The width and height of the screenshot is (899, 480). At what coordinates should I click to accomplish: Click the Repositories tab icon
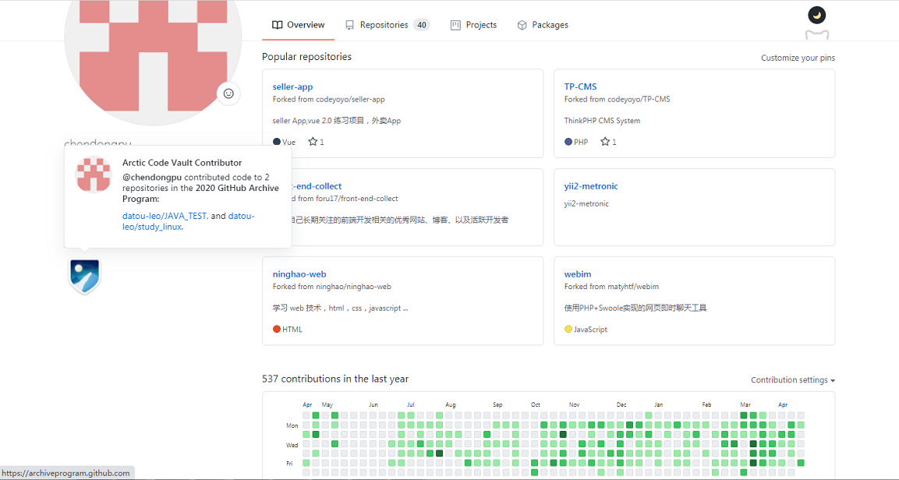click(349, 24)
